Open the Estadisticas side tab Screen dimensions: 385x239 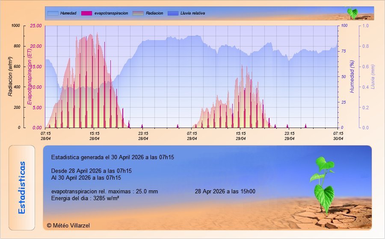pyautogui.click(x=22, y=187)
